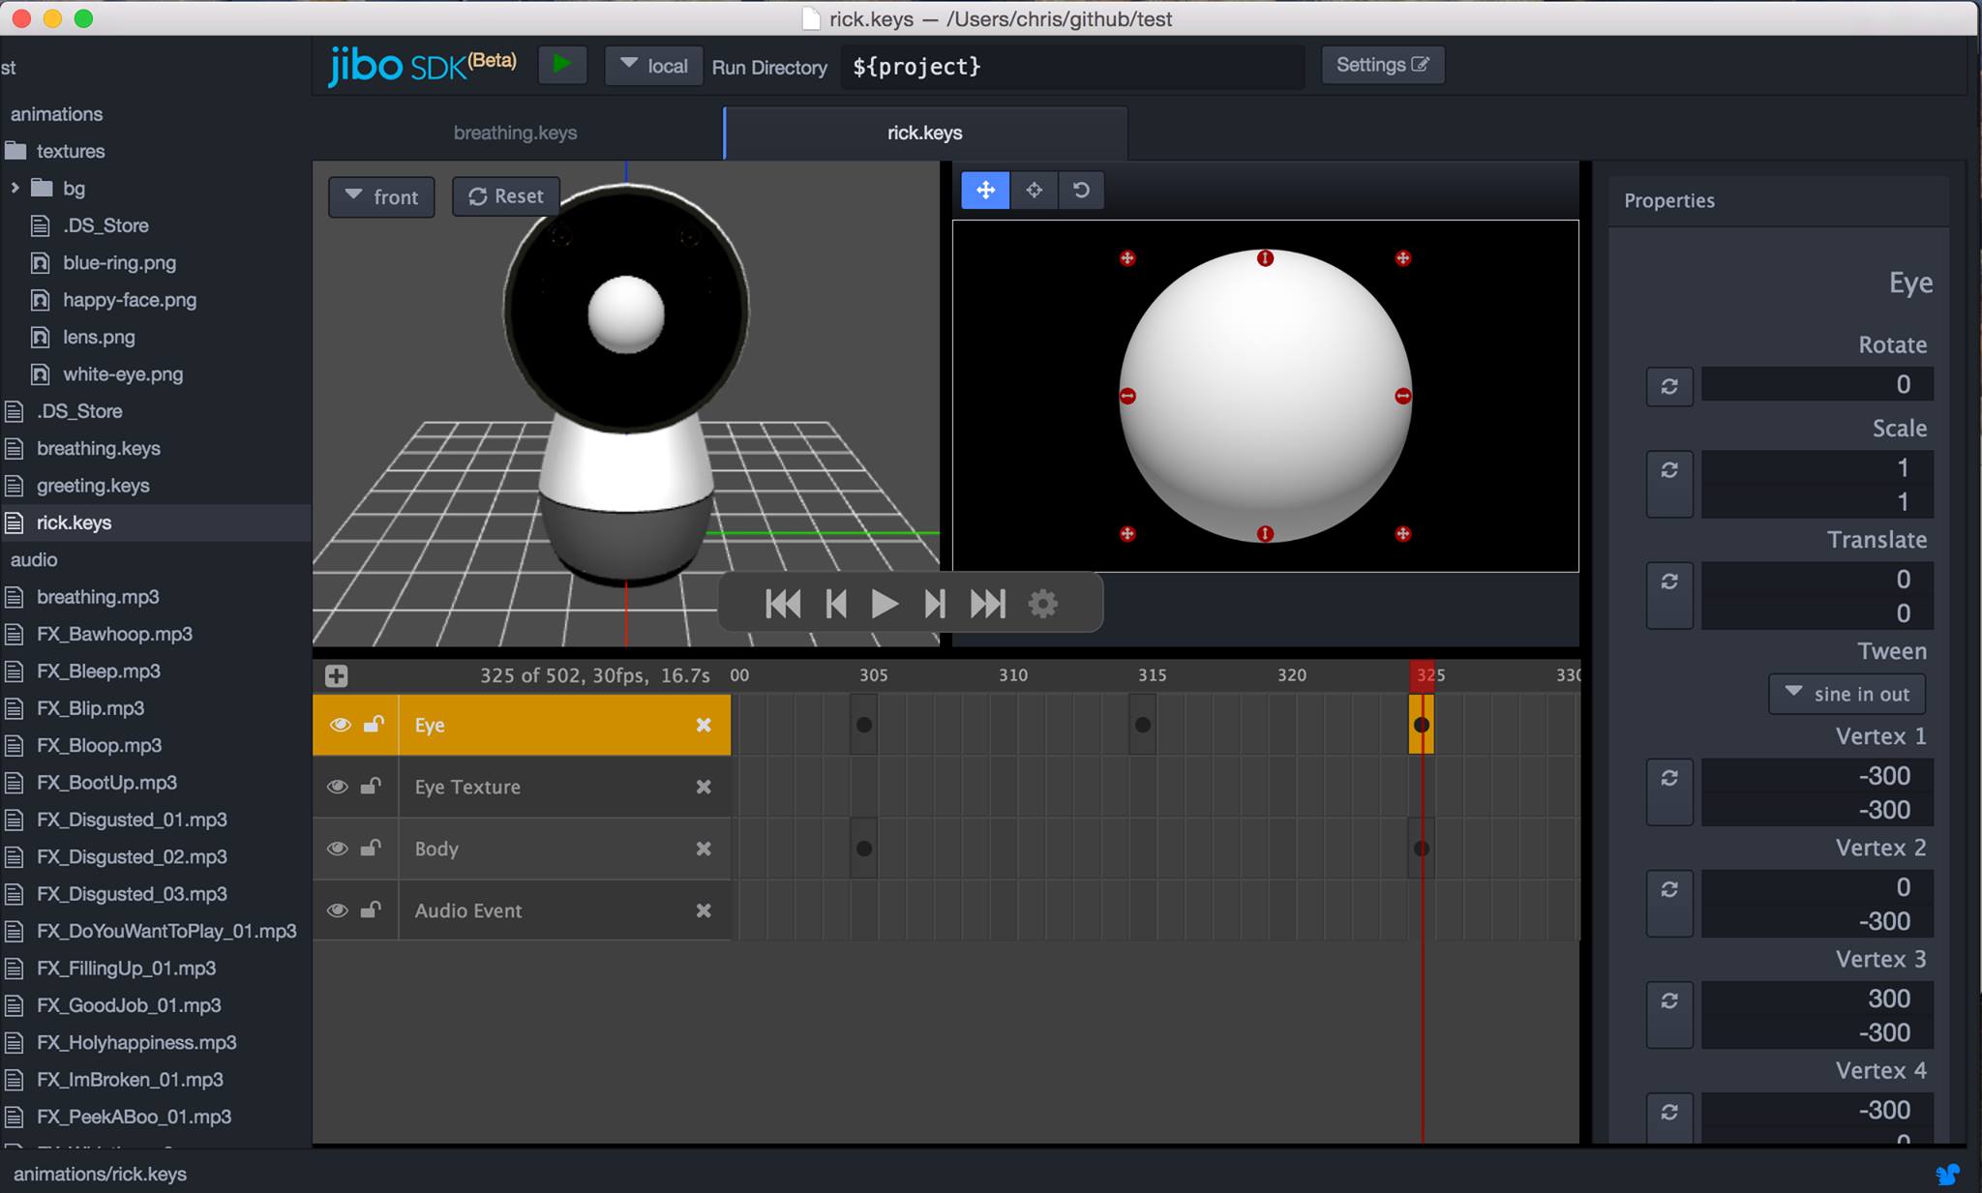
Task: Select the Eye keyframe at frame 315
Action: pos(1143,725)
